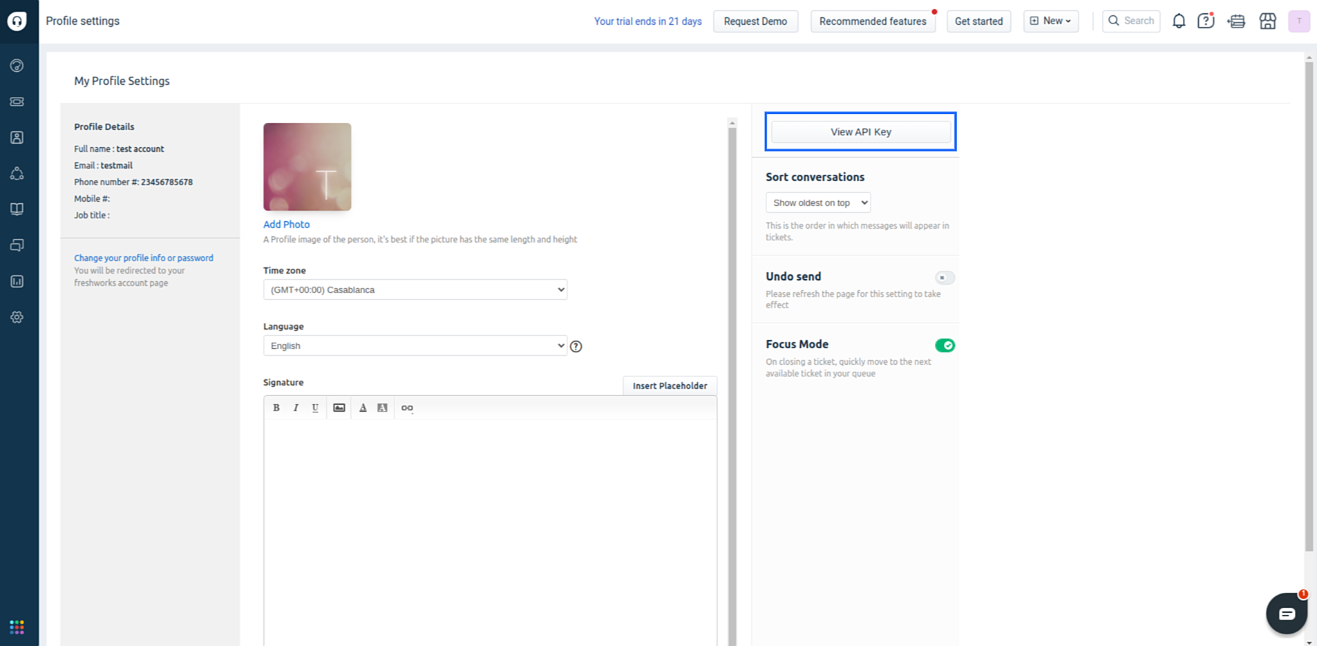This screenshot has height=646, width=1317.
Task: Open the Dashboard from the sidebar
Action: point(17,66)
